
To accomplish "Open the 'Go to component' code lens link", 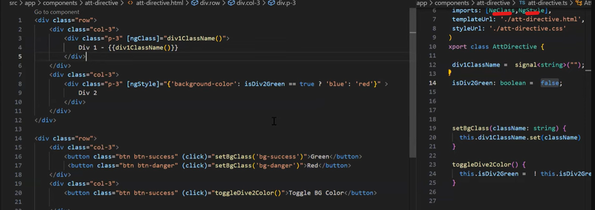I will click(x=57, y=12).
